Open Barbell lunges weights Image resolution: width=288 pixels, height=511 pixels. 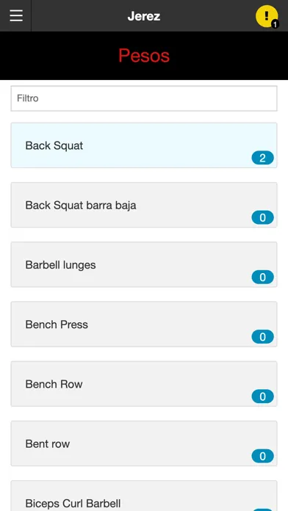[144, 264]
